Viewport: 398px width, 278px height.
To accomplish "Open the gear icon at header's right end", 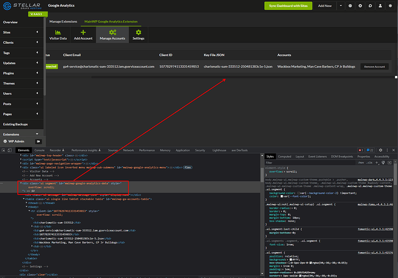I will point(390,6).
